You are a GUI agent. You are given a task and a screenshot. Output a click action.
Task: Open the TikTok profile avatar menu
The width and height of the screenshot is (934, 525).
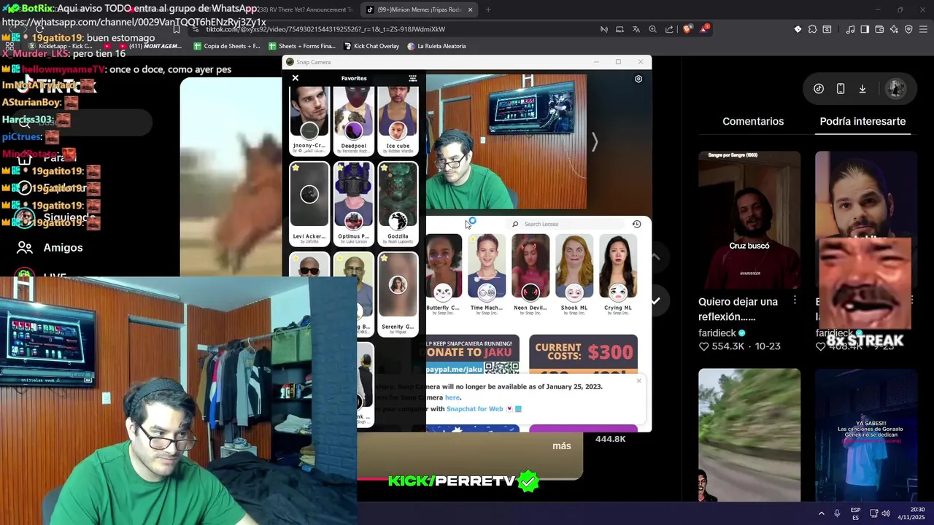pyautogui.click(x=896, y=89)
